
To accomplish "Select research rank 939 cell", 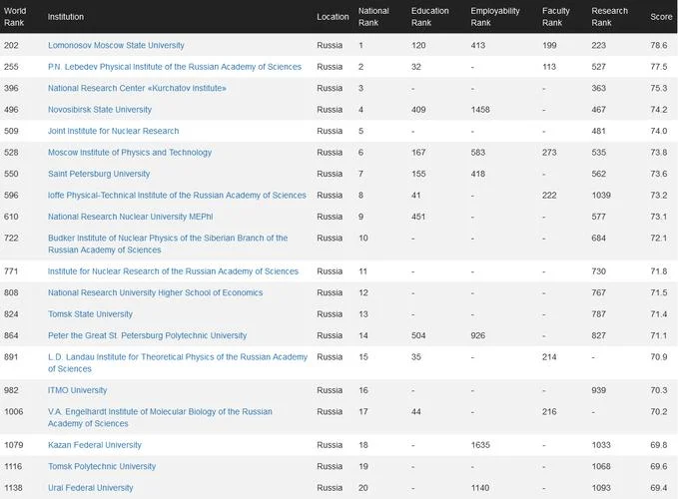I will tap(599, 390).
